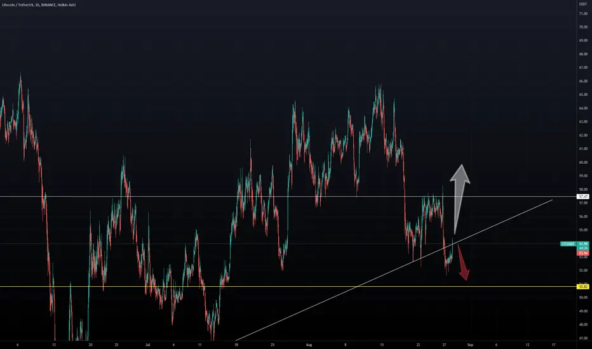Click the Sep label on time axis
The image size is (592, 349).
[x=470, y=345]
